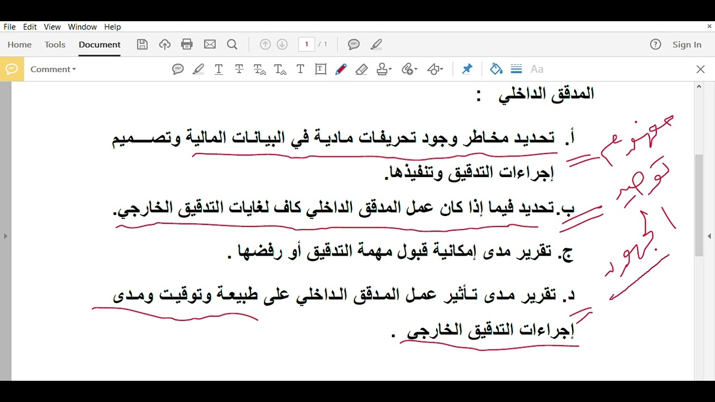Click the scroll up arrow

click(699, 87)
